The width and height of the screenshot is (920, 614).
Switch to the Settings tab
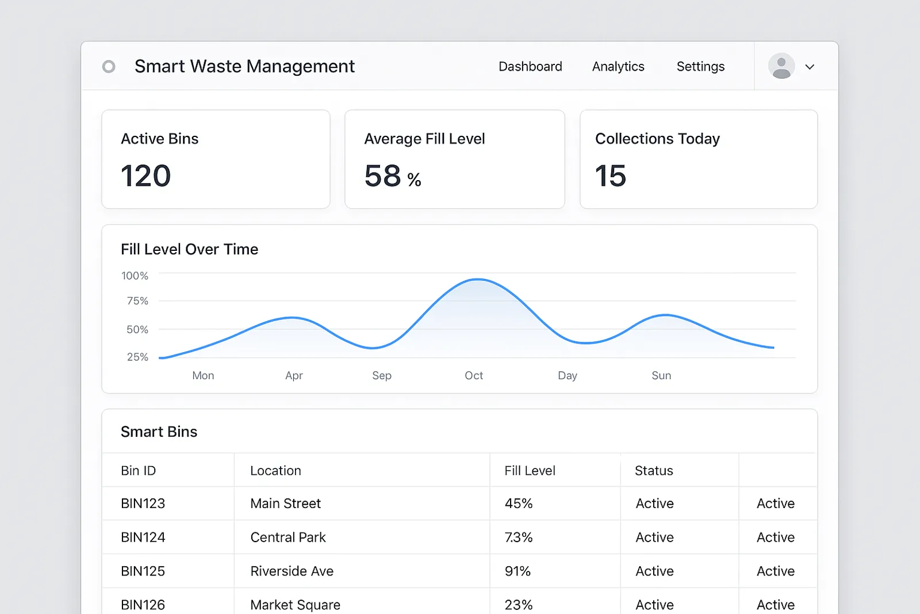tap(700, 66)
